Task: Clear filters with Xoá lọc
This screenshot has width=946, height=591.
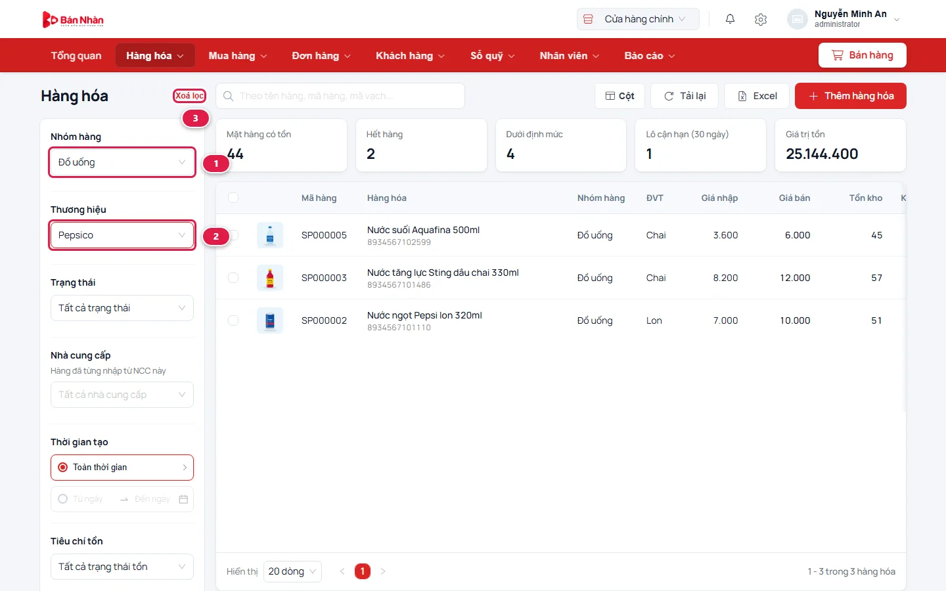Action: tap(189, 96)
